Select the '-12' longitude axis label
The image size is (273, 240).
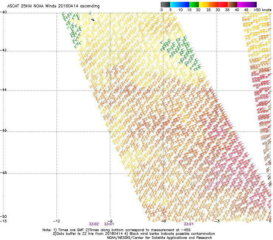56,221
